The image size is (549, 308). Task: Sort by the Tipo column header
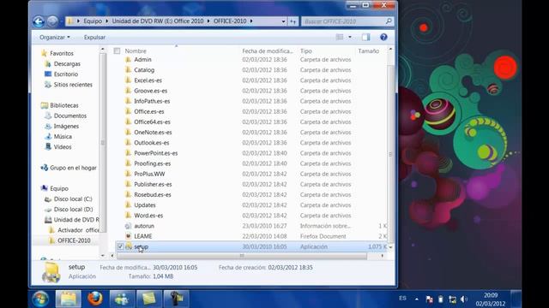click(x=306, y=51)
